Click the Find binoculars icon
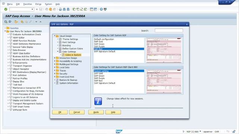 (64, 9)
